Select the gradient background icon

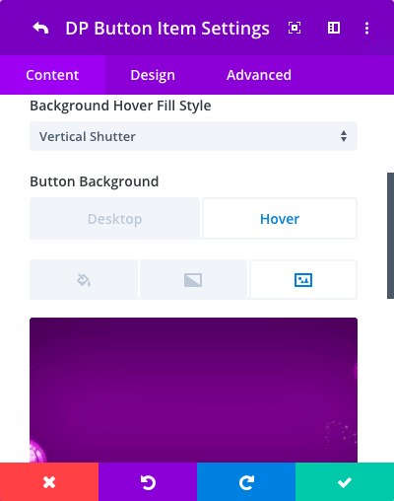tap(193, 280)
